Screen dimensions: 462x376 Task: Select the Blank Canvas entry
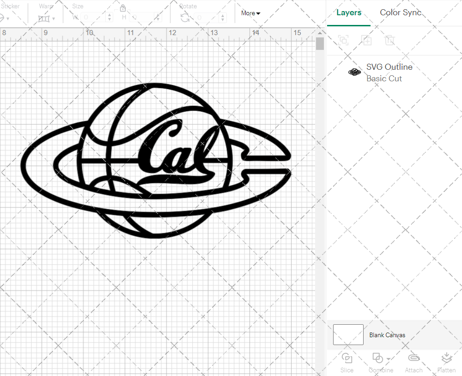click(x=388, y=335)
